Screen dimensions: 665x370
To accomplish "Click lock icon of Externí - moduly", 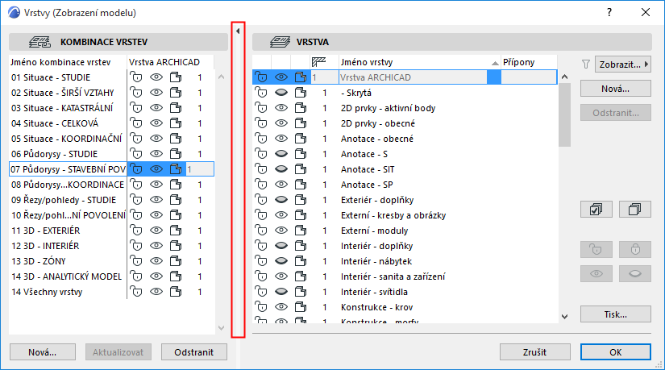I will click(x=261, y=231).
